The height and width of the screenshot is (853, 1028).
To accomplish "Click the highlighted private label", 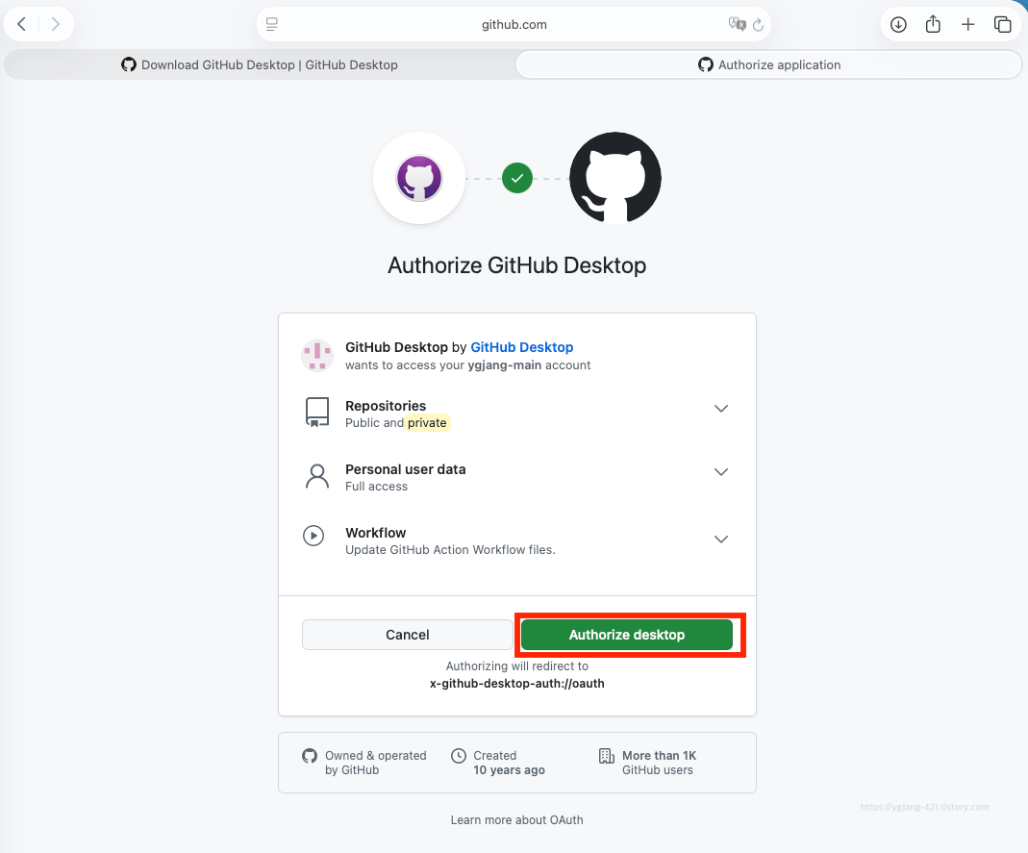I will [427, 423].
